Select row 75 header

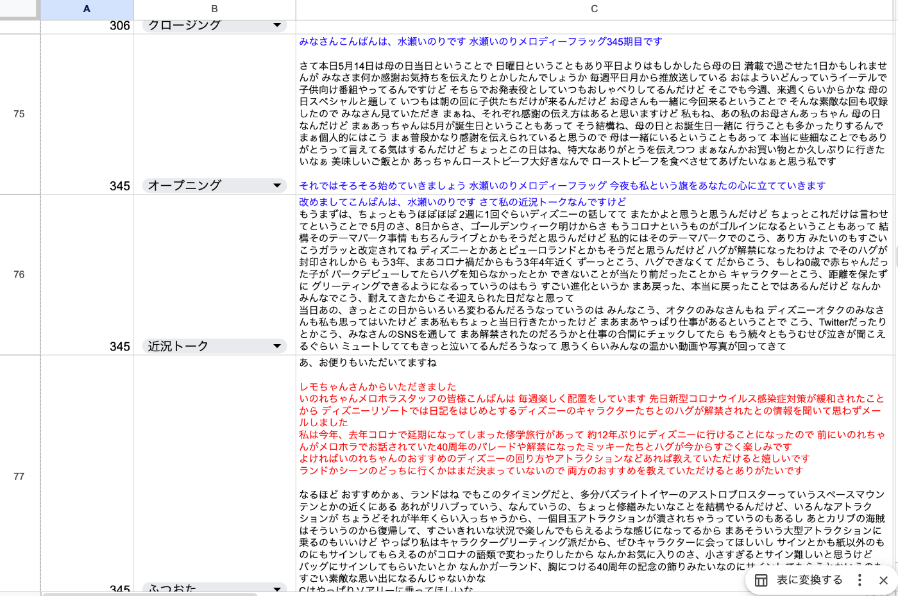19,114
